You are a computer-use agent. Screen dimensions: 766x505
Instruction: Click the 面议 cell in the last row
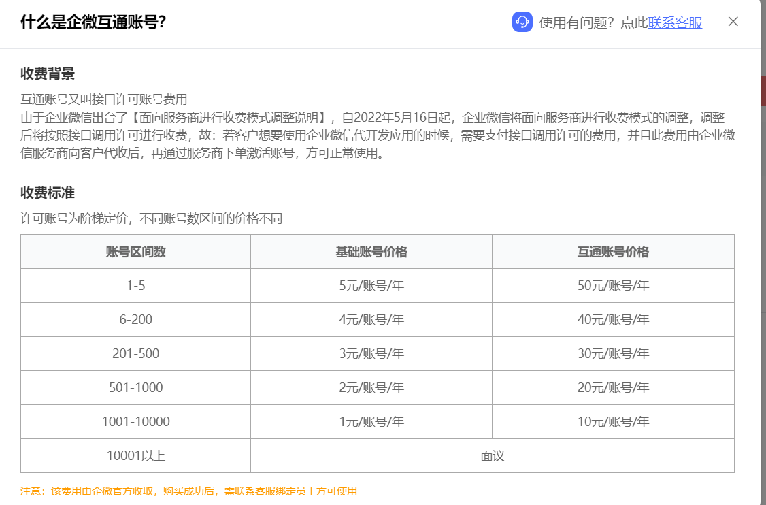(493, 456)
